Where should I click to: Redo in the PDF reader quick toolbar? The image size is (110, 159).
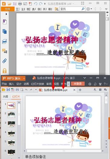tap(41, 4)
